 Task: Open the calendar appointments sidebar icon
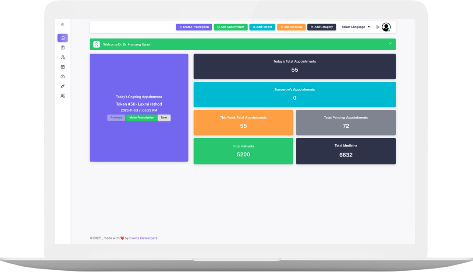(63, 67)
